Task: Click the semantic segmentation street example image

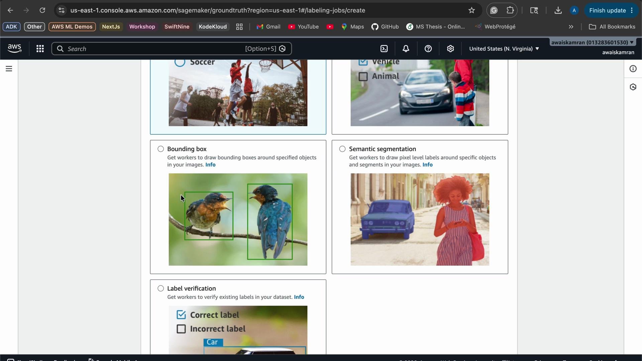Action: point(420,220)
